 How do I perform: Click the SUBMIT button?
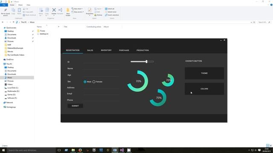pos(75,106)
